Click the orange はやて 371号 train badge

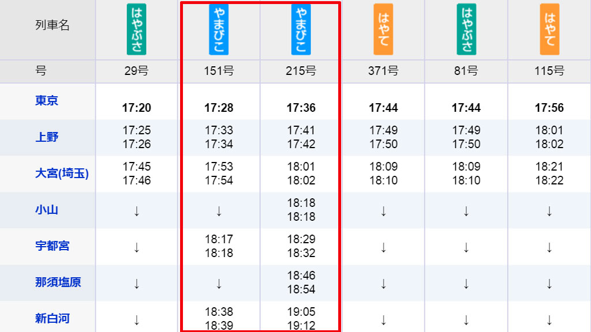(x=383, y=29)
